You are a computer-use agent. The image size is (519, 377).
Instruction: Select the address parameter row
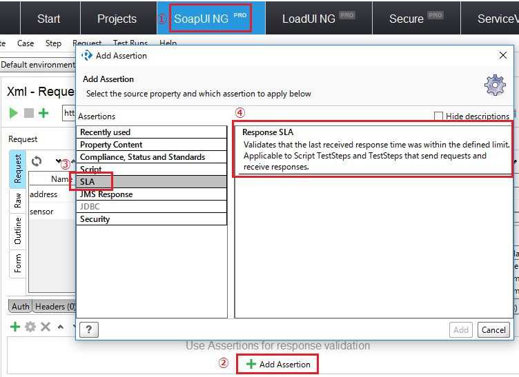tap(52, 194)
